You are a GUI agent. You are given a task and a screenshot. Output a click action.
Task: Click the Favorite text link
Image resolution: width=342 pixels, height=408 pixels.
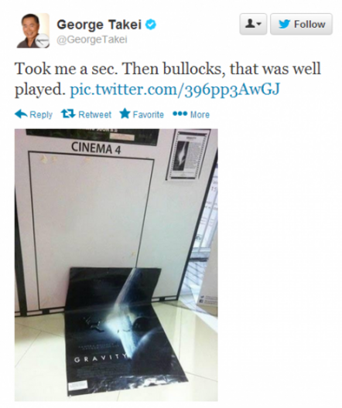coord(149,114)
